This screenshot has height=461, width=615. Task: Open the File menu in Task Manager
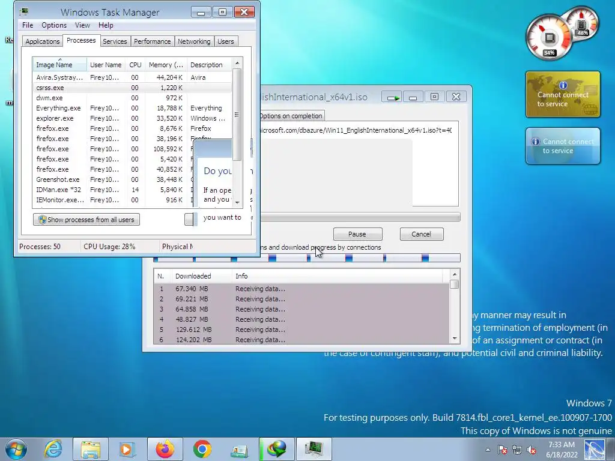(x=28, y=25)
